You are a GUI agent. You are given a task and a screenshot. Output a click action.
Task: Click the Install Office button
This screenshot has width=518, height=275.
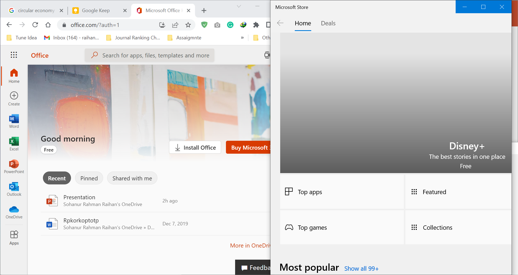tap(195, 147)
